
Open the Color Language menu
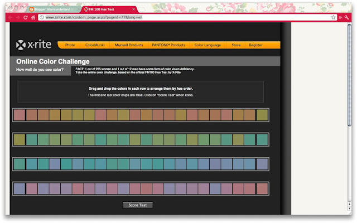[208, 45]
